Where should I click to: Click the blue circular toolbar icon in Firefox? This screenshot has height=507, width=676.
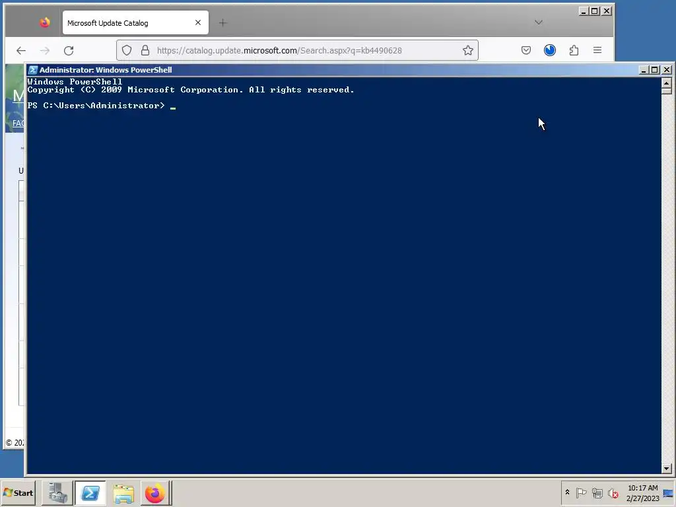550,50
